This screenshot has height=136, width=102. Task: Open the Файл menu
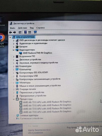(x=13, y=28)
